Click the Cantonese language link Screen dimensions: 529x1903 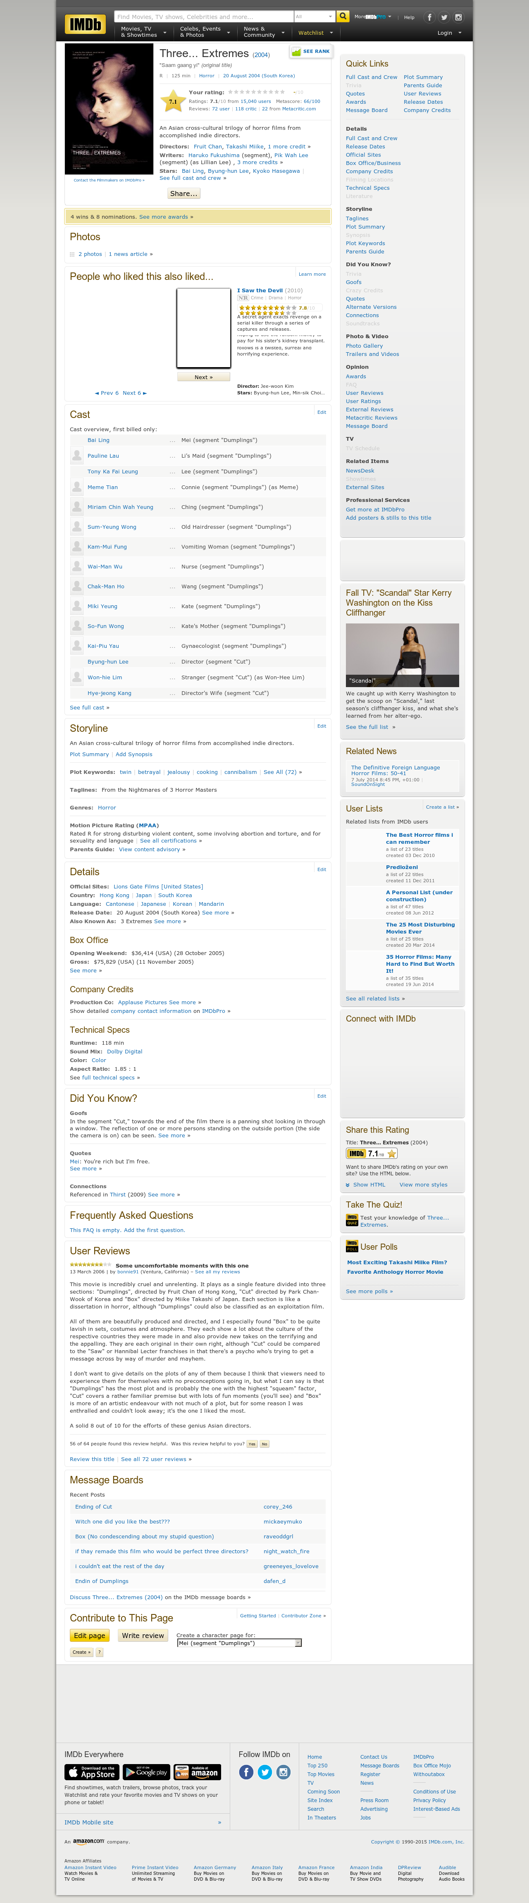(120, 904)
